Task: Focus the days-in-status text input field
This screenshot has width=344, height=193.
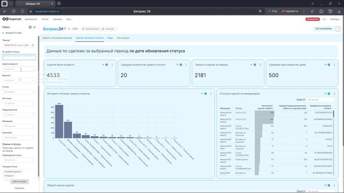Action: click(x=19, y=57)
